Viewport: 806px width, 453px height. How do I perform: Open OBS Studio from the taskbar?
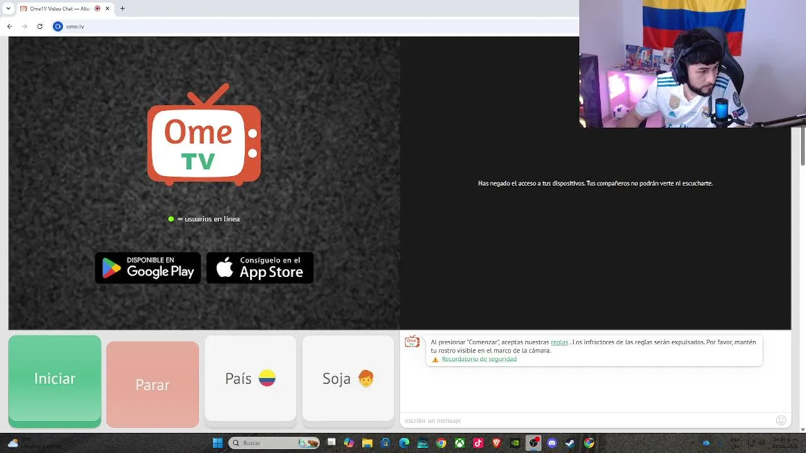pos(534,443)
